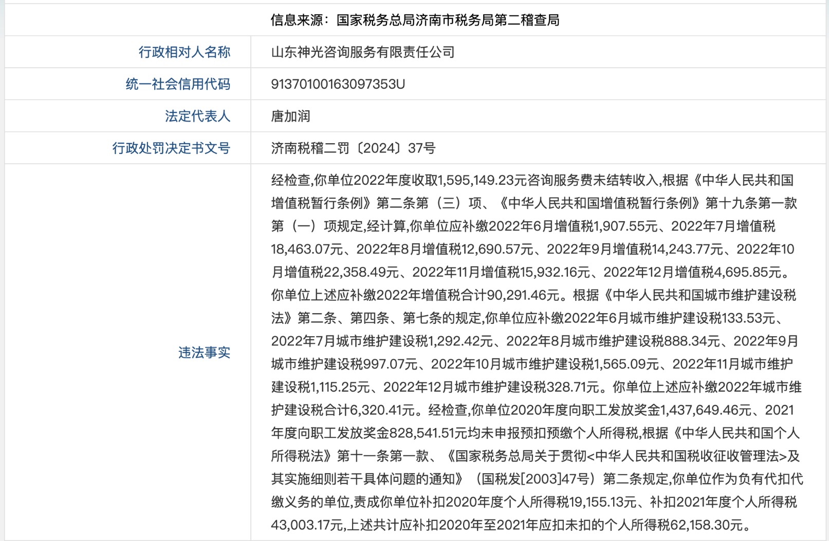Click credit code '91370100163097353U'
Image resolution: width=829 pixels, height=541 pixels.
coord(338,84)
